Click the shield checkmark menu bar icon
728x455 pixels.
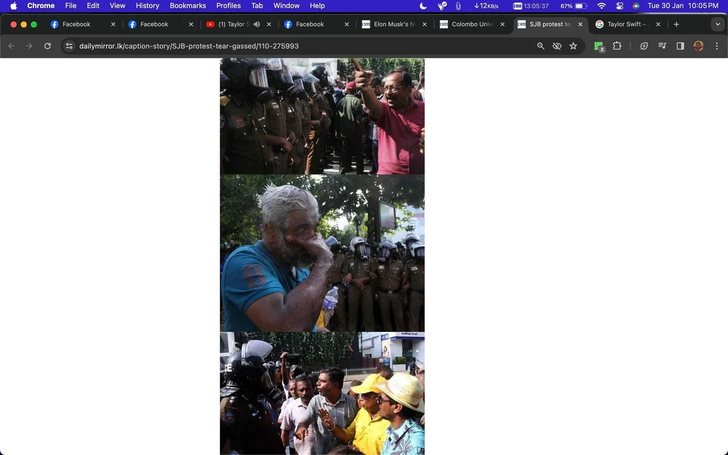pos(442,6)
